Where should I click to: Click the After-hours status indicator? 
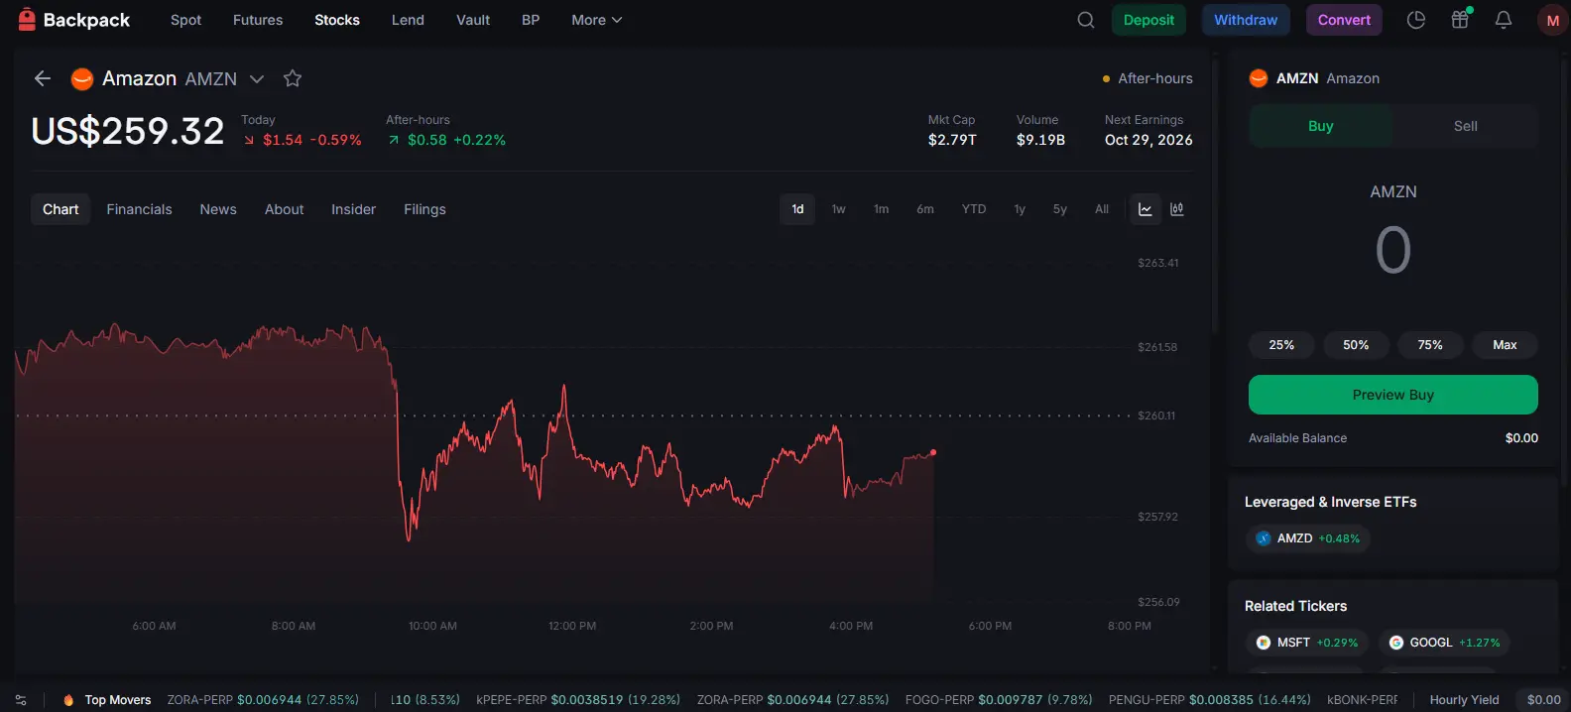pos(1148,78)
